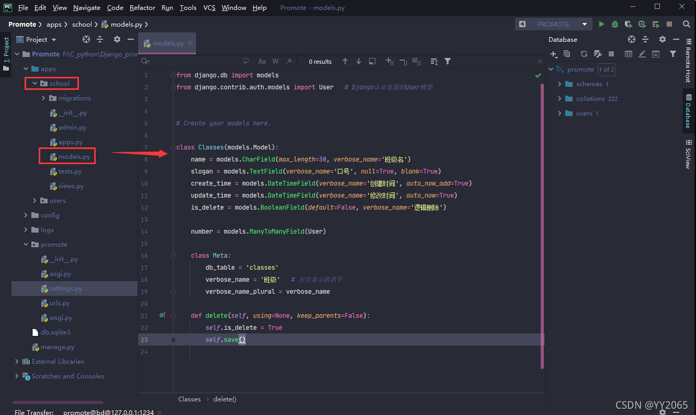Viewport: 696px width, 415px height.
Task: Go to next search occurrence arrow
Action: click(359, 61)
